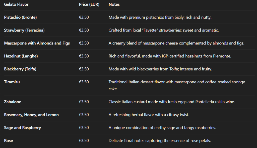The width and height of the screenshot is (257, 148).
Task: Click the Price (EUR) column header
Action: 89,4
